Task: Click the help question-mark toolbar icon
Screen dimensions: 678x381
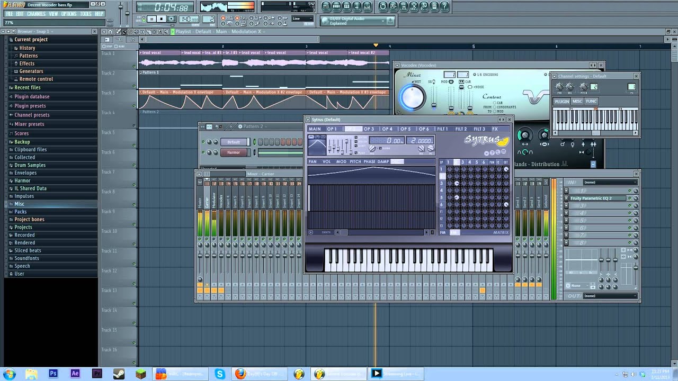Action: click(x=444, y=6)
